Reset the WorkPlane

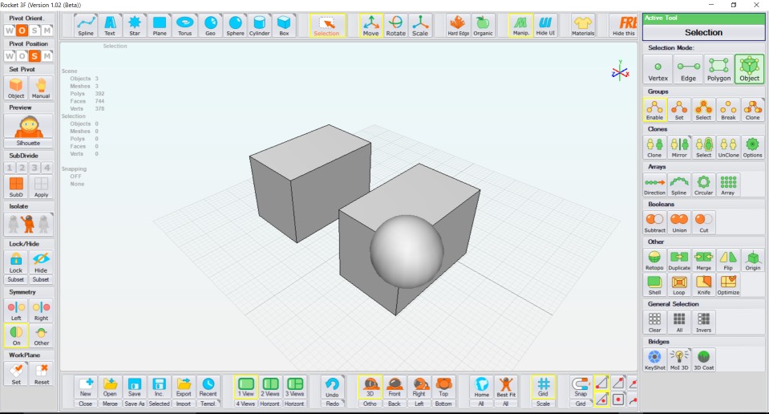tap(41, 374)
